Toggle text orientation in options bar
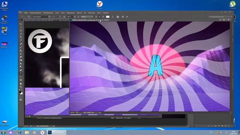 29,17
